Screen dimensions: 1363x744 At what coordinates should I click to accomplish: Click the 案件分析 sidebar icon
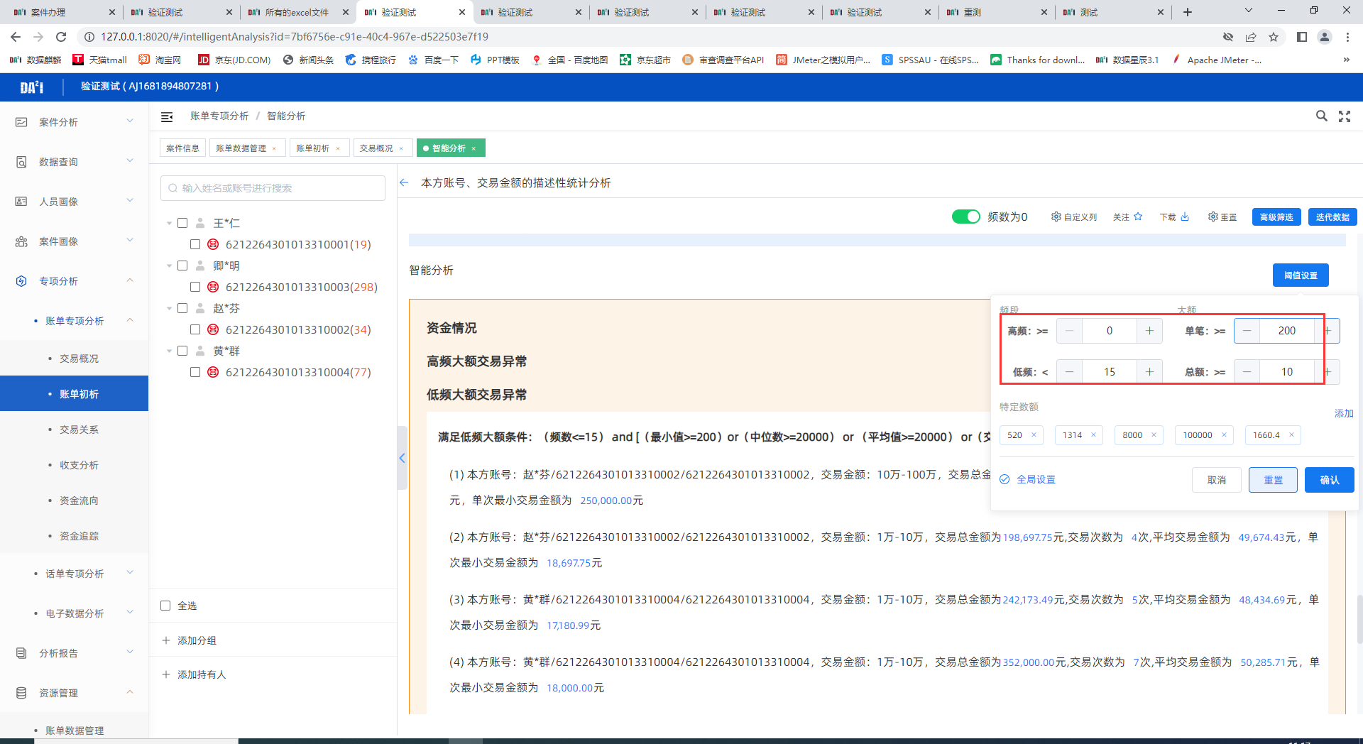[21, 122]
